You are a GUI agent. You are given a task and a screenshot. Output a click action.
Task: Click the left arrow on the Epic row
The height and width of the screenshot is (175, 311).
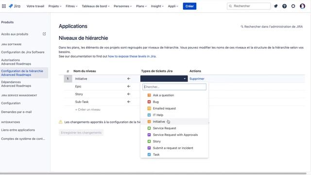(x=129, y=87)
